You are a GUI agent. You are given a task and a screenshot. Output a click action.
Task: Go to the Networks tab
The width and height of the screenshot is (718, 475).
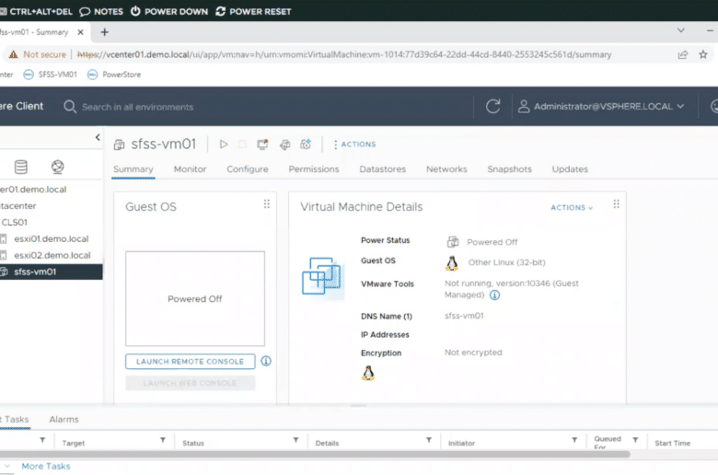(446, 169)
